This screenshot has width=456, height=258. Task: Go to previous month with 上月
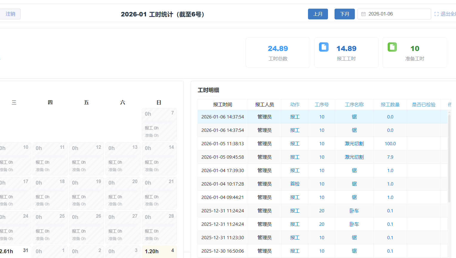click(318, 14)
